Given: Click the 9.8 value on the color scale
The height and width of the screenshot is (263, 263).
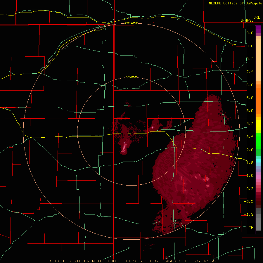Looking at the screenshot, I should (x=250, y=33).
